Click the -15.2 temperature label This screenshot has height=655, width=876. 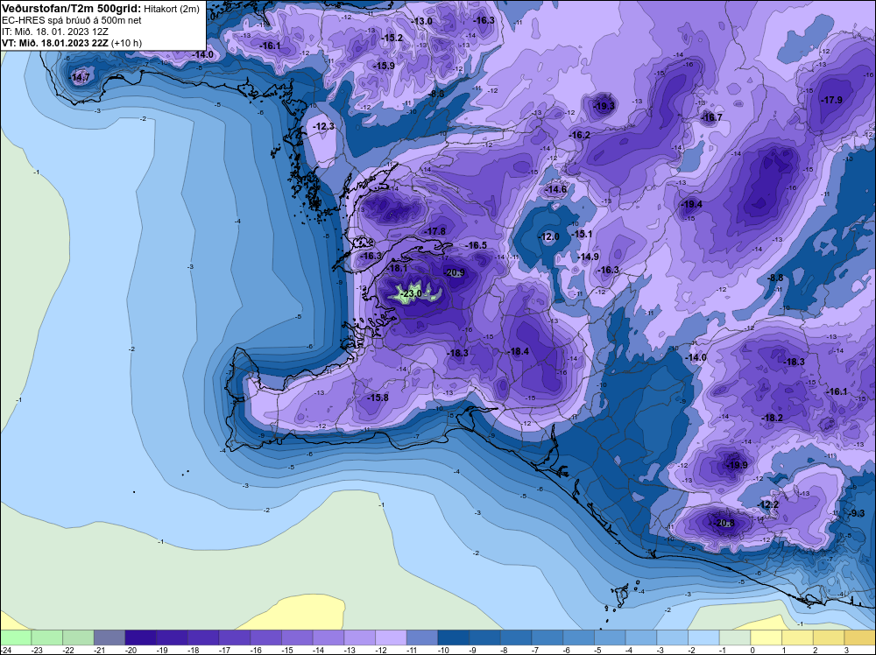point(392,38)
